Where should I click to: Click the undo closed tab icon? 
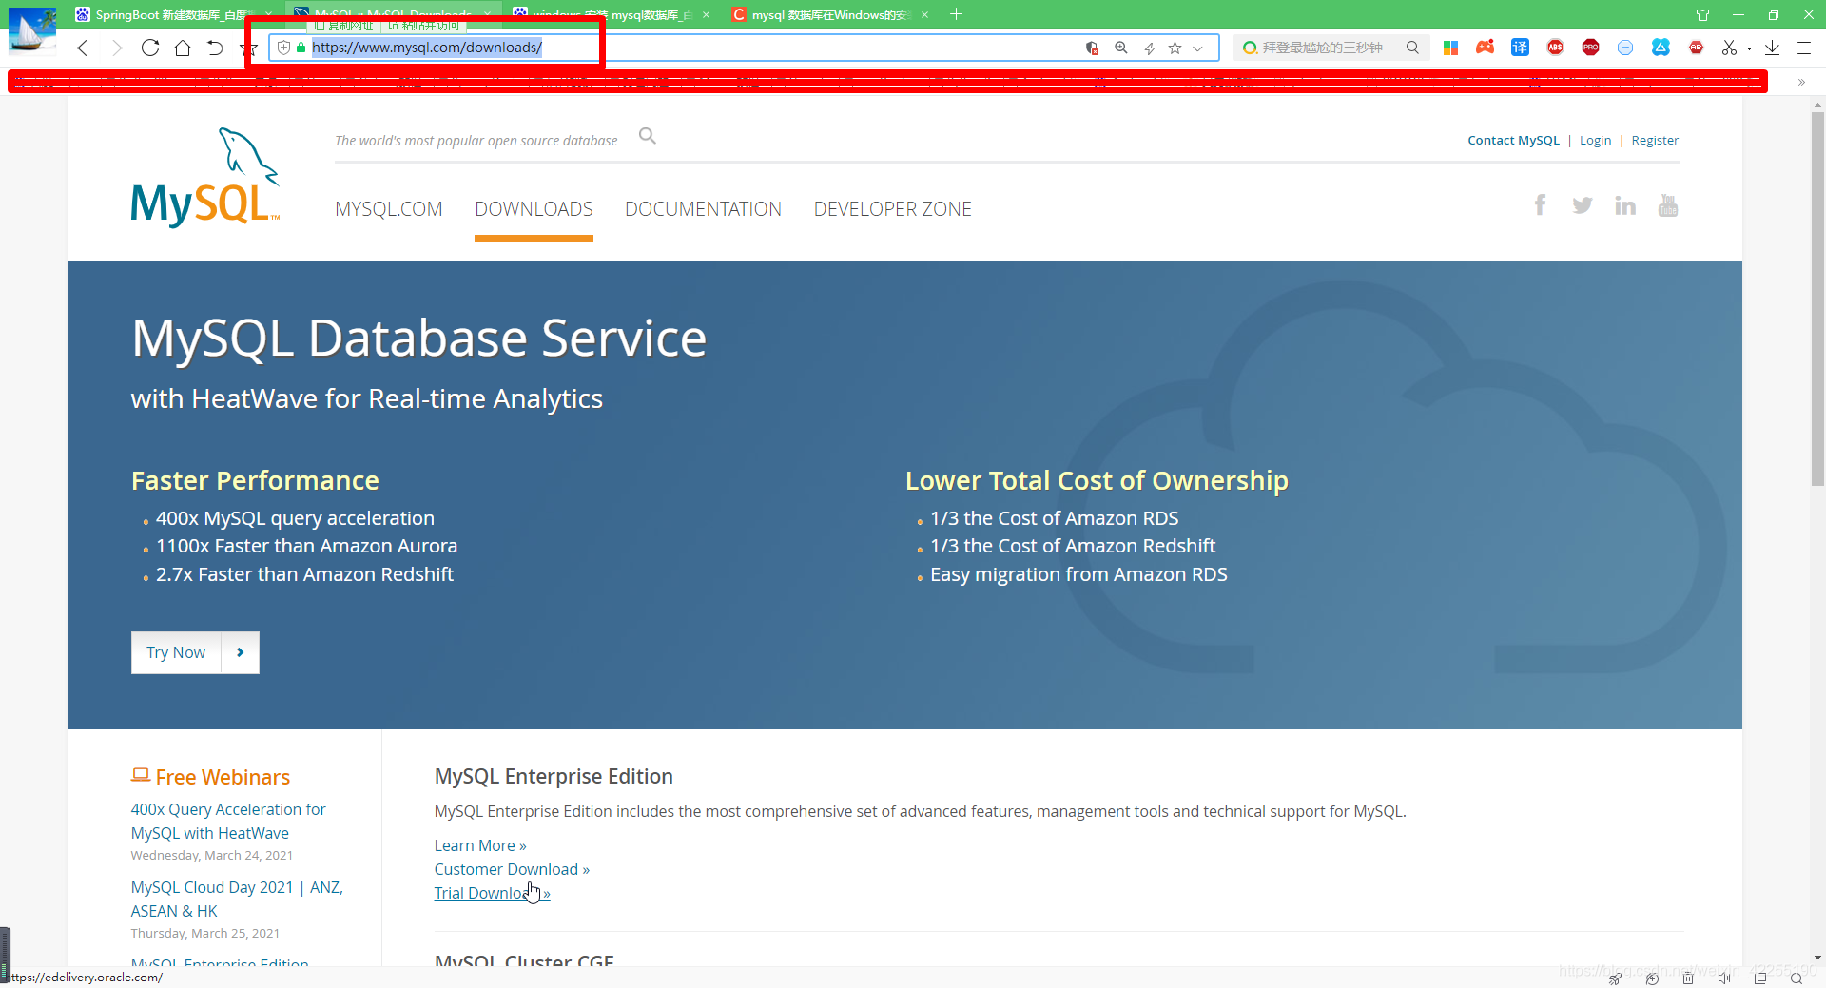coord(215,48)
